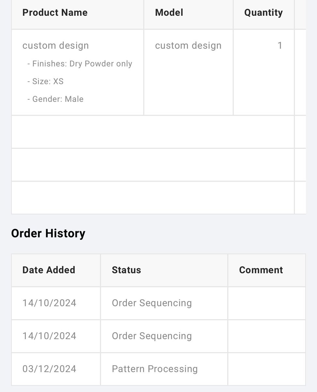Click the Pattern Processing status

point(155,369)
